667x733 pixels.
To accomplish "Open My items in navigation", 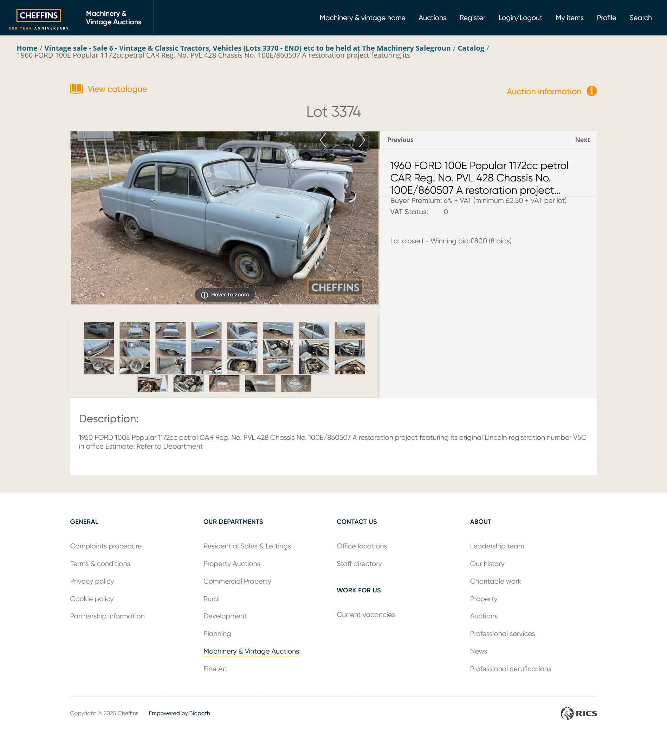I will 569,18.
